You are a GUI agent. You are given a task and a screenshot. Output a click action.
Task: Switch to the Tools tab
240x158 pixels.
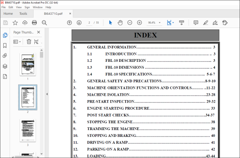click(23, 14)
